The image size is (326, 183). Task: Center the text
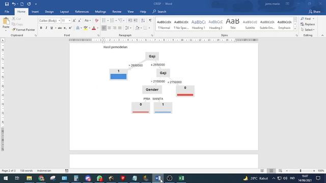pyautogui.click(x=109, y=28)
